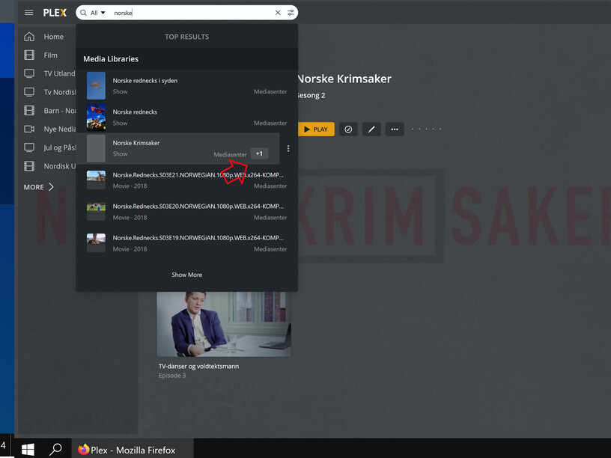Click the Windows Start button

[28, 450]
